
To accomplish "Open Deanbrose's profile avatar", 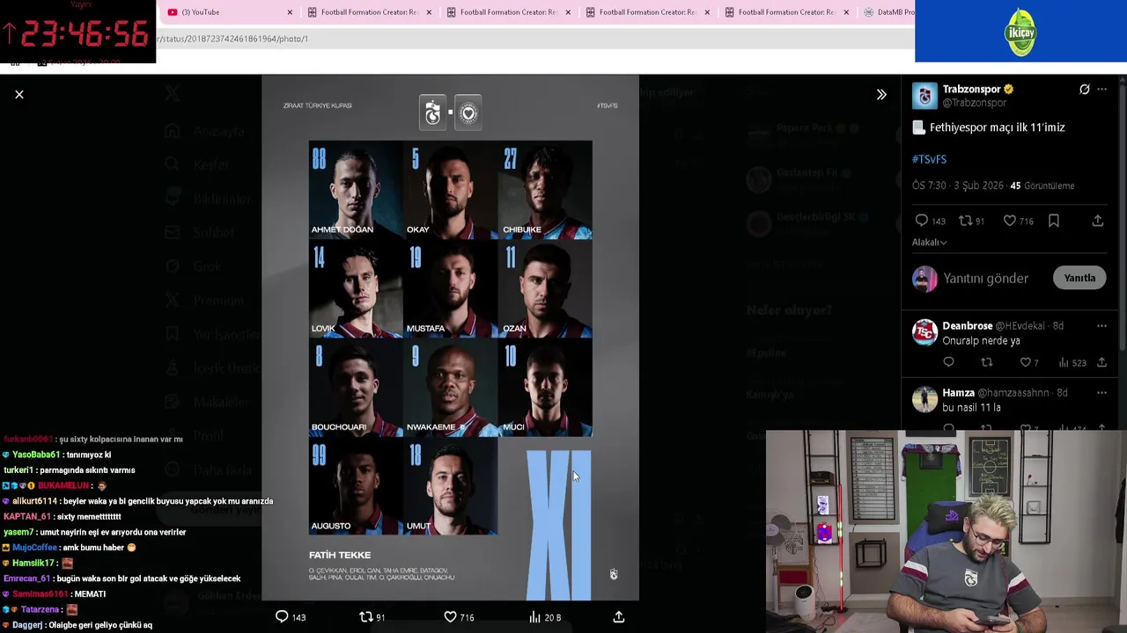I will (924, 331).
